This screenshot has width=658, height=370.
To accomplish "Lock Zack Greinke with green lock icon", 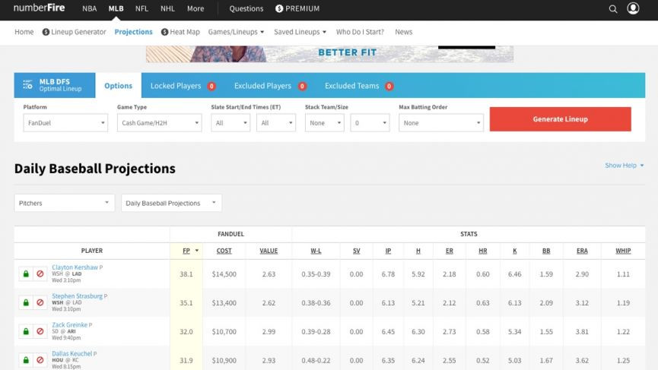I will point(26,331).
